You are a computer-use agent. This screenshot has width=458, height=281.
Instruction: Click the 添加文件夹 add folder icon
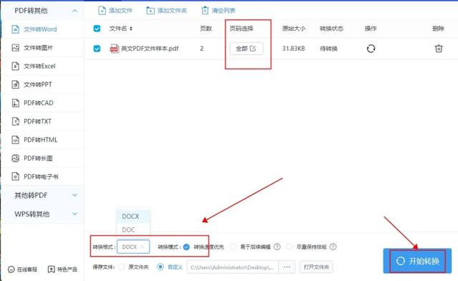click(150, 11)
